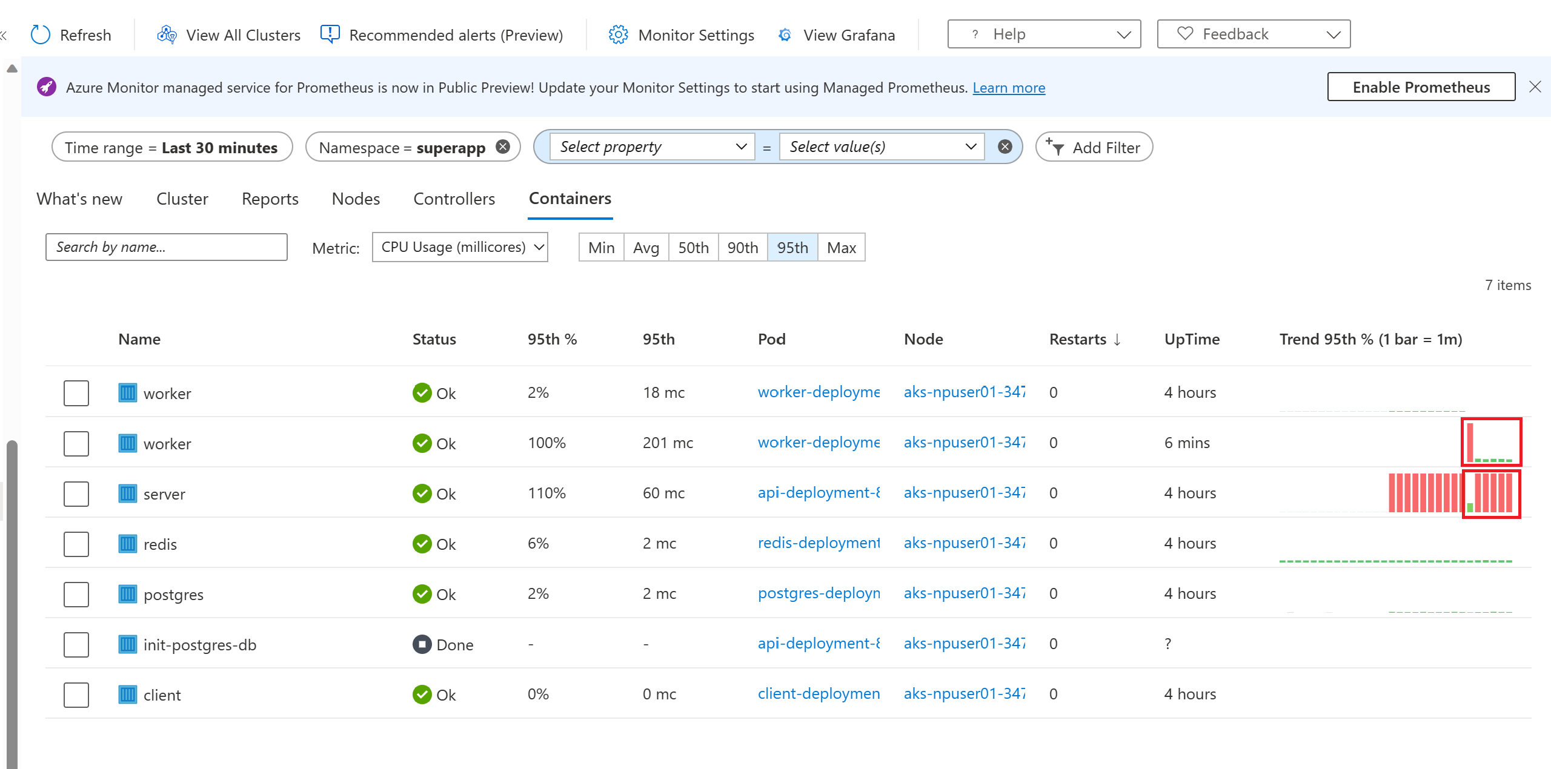This screenshot has width=1551, height=769.
Task: Open the Metric CPU Usage dropdown
Action: (x=460, y=247)
